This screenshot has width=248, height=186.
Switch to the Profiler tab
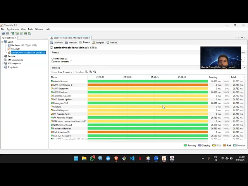[112, 43]
